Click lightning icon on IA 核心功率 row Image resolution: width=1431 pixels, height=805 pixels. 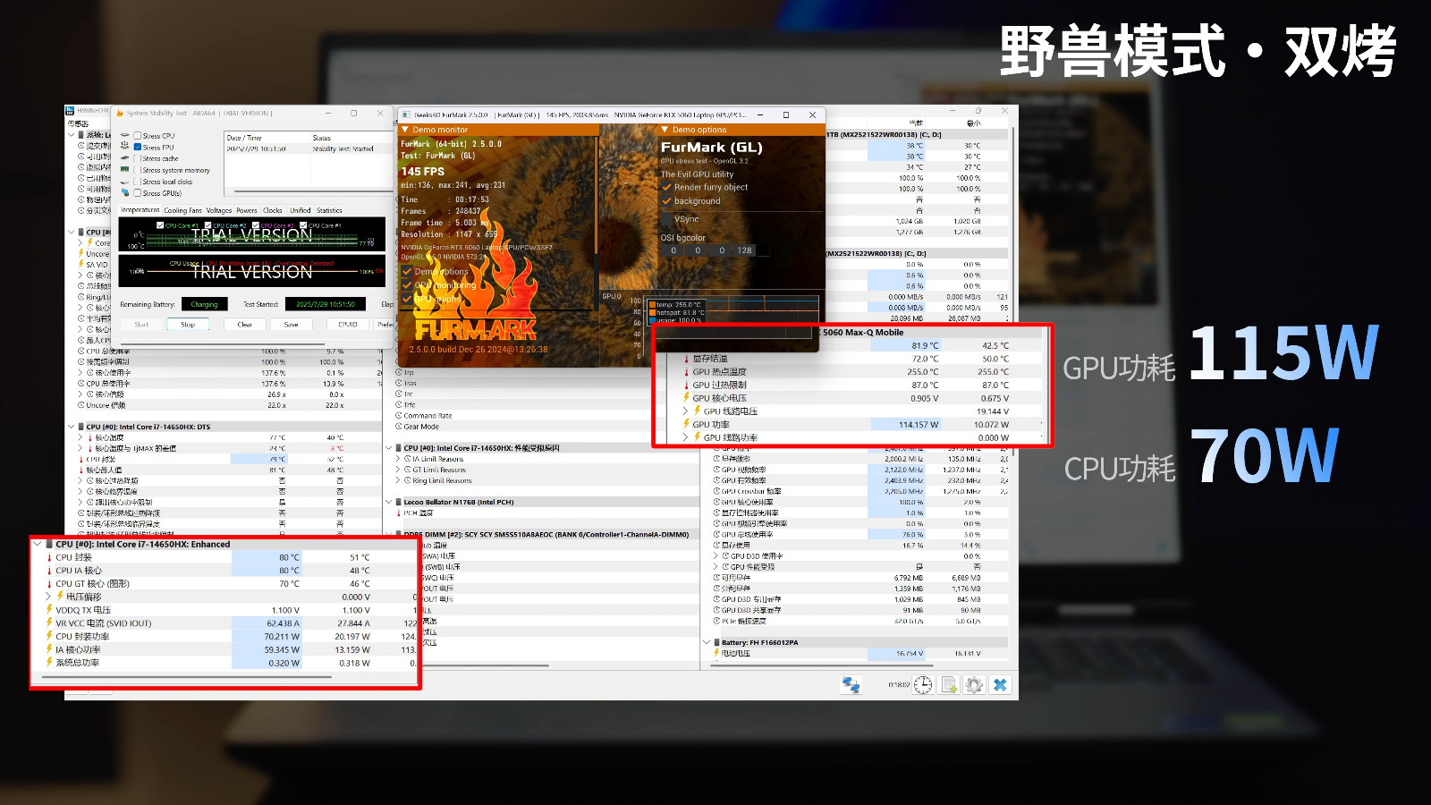[x=49, y=650]
